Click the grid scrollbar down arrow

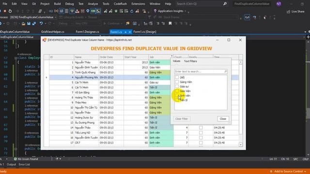(241, 145)
